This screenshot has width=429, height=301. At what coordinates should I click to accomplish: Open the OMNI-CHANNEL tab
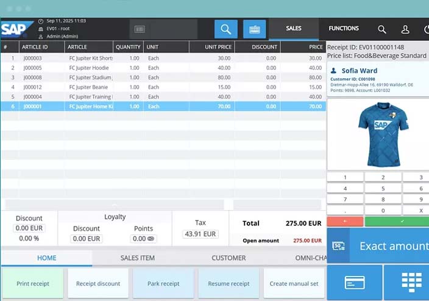pos(311,258)
